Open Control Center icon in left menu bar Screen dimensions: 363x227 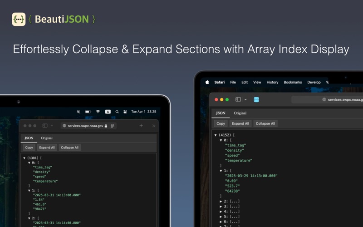point(125,112)
